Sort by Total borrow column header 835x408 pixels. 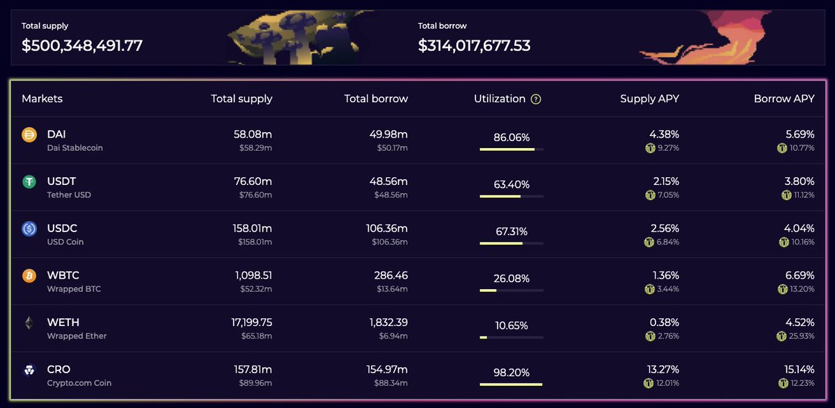376,99
